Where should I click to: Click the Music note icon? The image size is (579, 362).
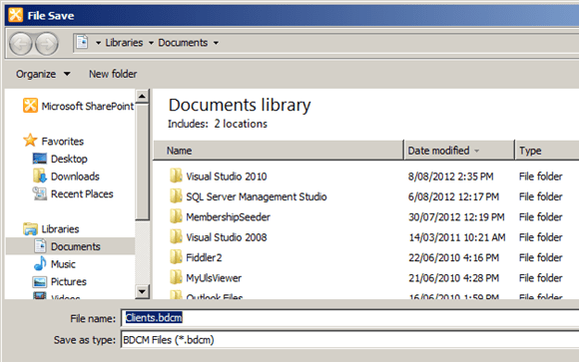point(40,263)
